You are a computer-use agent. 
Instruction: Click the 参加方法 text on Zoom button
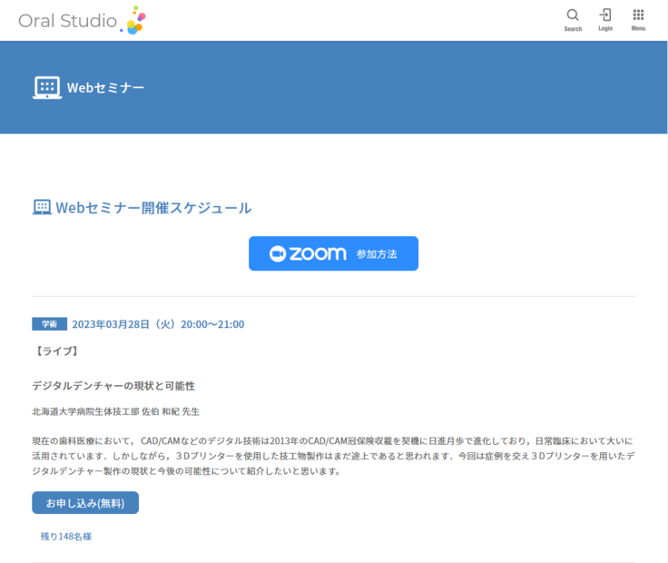click(x=377, y=254)
